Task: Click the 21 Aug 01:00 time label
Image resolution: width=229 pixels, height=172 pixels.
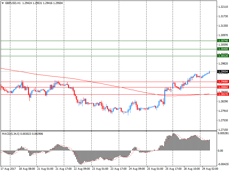Action: click(45, 169)
